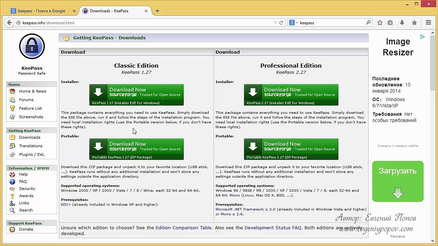Reload the page with refresh icon

pos(281,23)
